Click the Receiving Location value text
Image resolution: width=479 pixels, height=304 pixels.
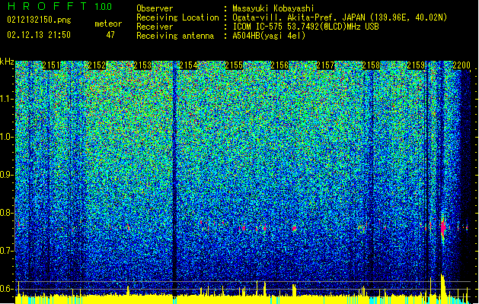pyautogui.click(x=340, y=17)
